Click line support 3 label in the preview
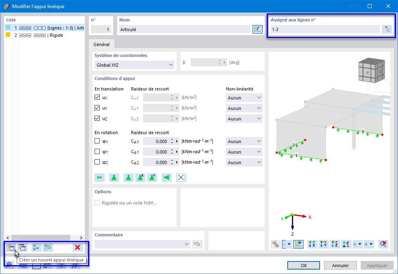Image resolution: width=398 pixels, height=274 pixels. click(362, 131)
